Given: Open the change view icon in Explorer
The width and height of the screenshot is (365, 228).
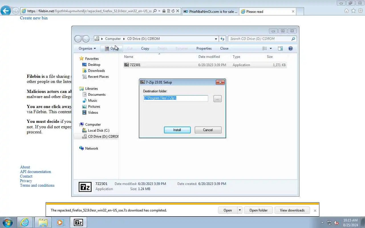Looking at the screenshot, I should pos(265,48).
